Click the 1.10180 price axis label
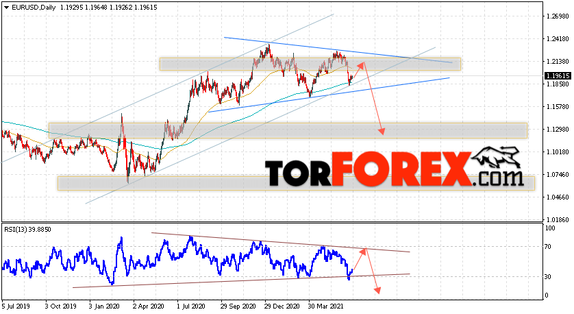This screenshot has height=314, width=574. coord(558,152)
